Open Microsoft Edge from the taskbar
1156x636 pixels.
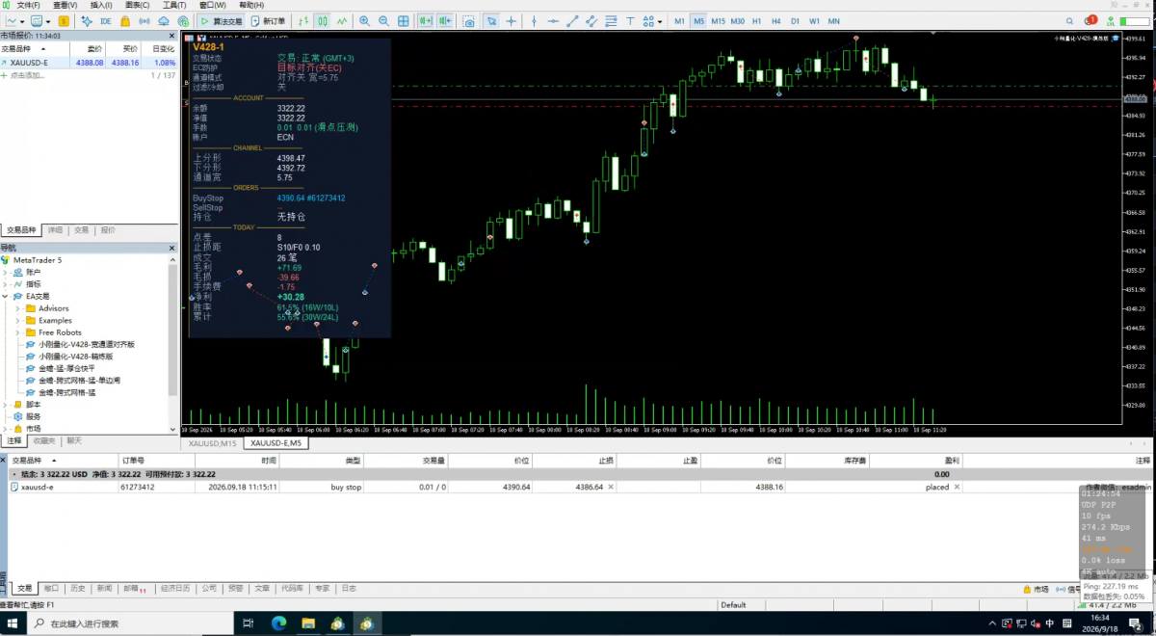tap(279, 623)
